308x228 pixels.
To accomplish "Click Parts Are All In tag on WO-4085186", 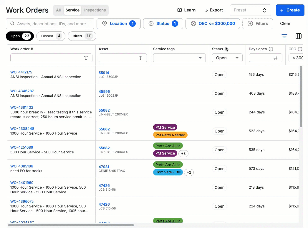I will [x=168, y=165].
